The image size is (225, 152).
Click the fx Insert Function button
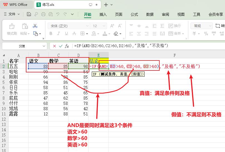coord(67,46)
